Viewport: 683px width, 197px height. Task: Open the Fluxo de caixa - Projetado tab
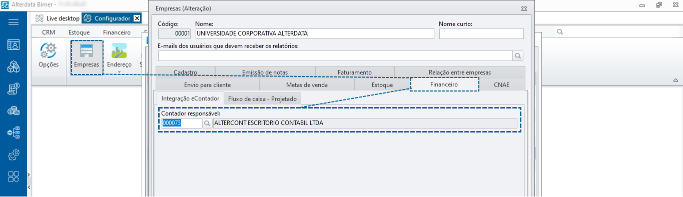262,99
